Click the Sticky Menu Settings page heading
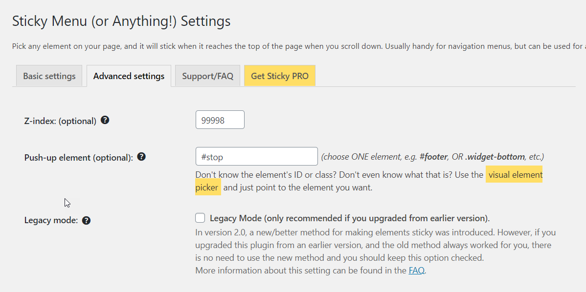Image resolution: width=586 pixels, height=292 pixels. tap(121, 21)
